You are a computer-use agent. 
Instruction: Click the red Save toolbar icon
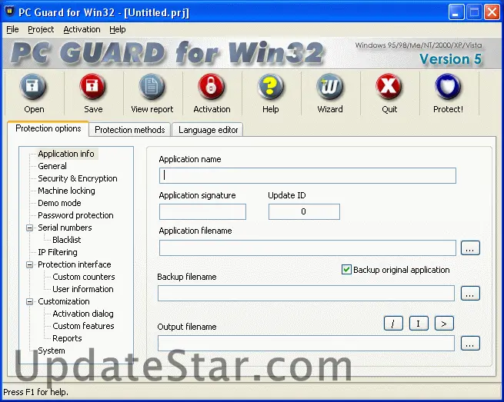point(93,86)
